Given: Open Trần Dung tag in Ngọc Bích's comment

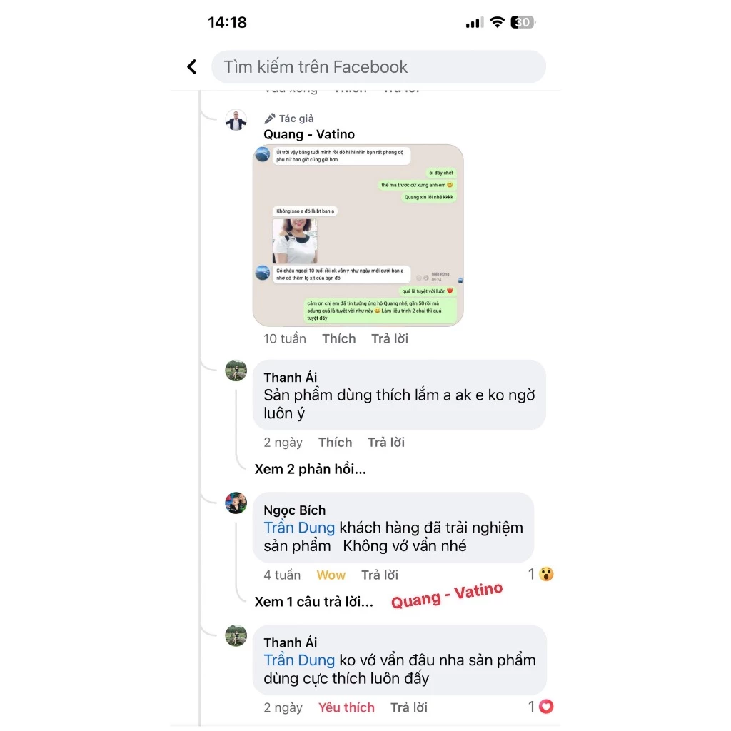Looking at the screenshot, I should [x=299, y=528].
